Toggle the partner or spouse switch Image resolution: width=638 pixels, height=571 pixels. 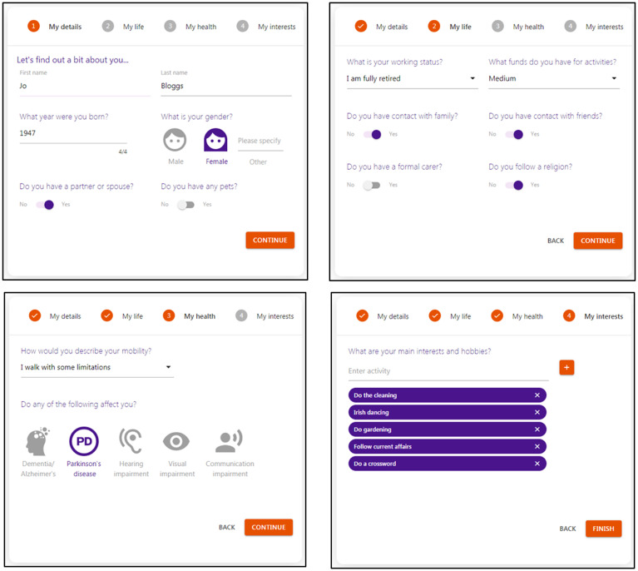tap(45, 205)
